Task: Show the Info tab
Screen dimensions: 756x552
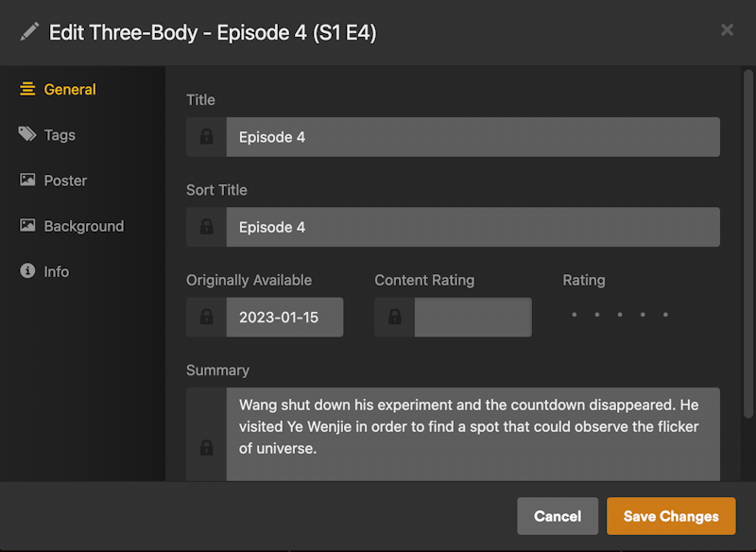Action: coord(44,271)
